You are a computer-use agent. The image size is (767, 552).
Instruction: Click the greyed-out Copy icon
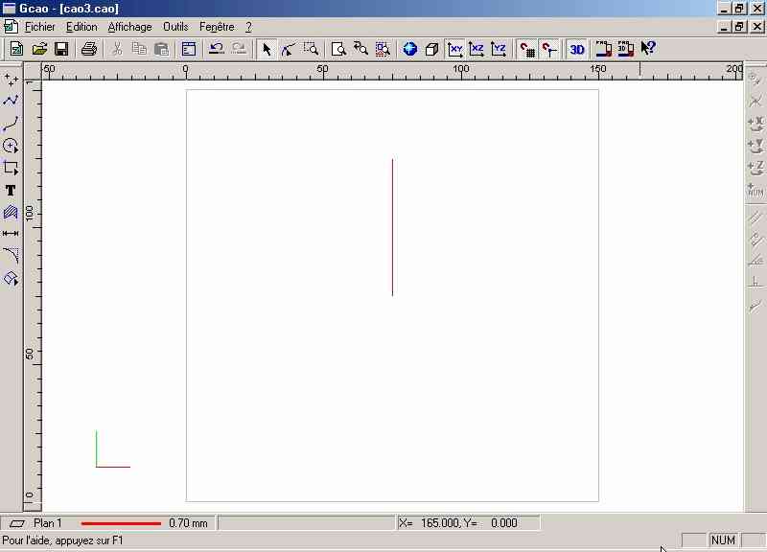139,49
